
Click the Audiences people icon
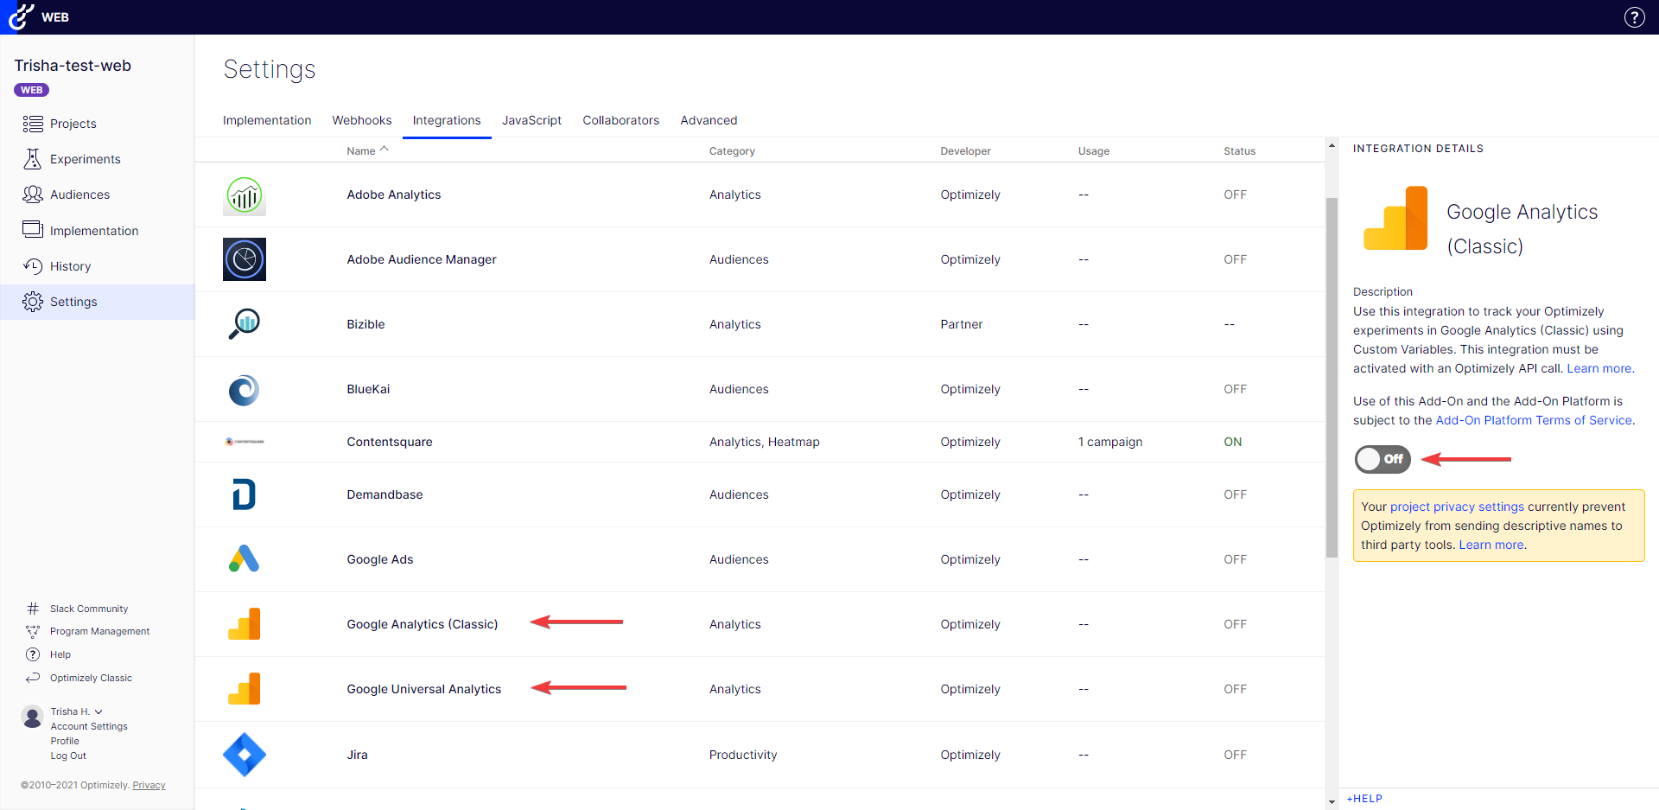(33, 195)
